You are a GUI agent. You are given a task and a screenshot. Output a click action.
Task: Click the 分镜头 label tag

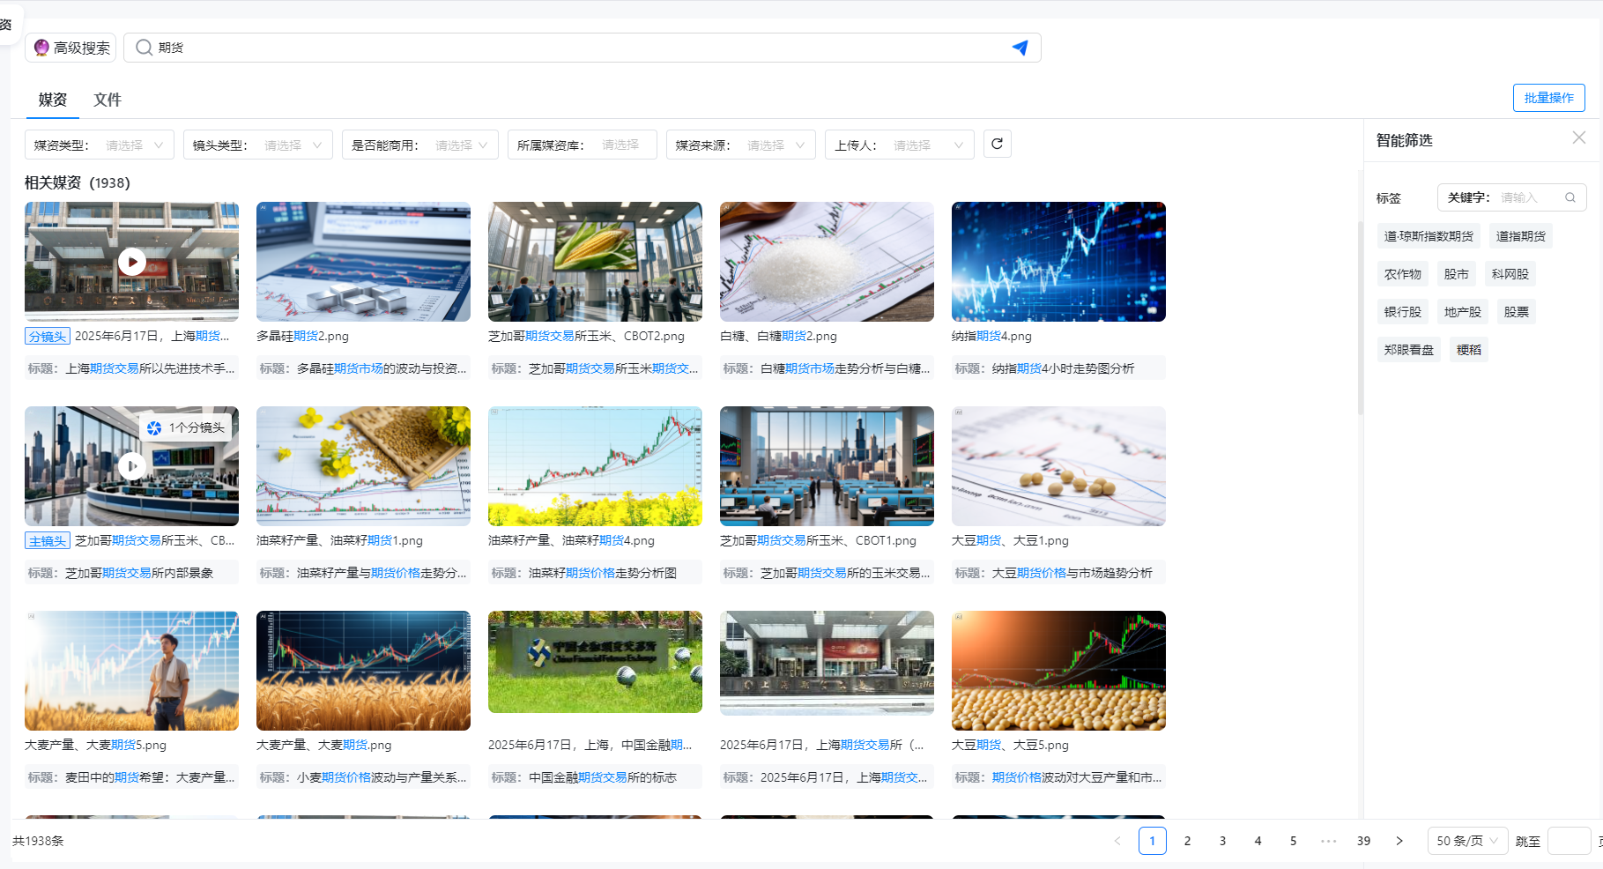click(x=48, y=337)
